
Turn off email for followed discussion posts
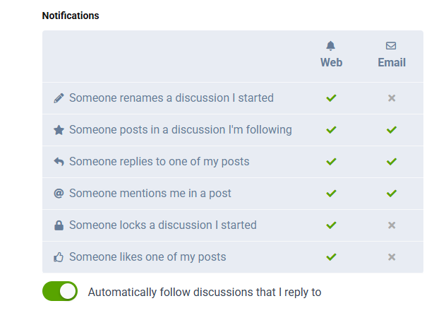tap(392, 130)
